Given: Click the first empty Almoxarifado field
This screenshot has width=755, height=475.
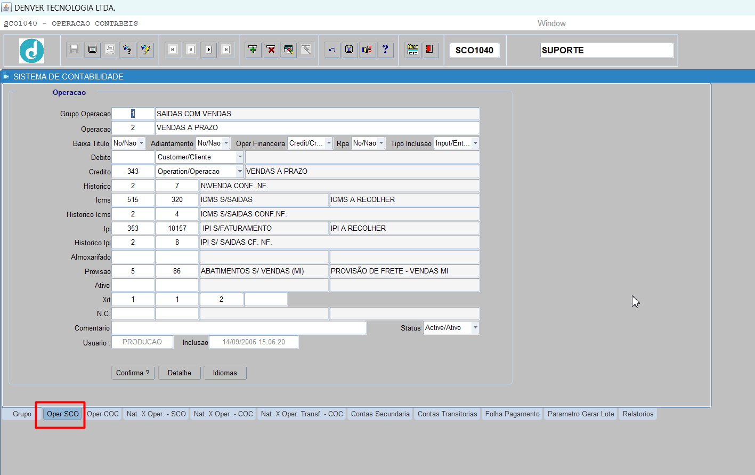Looking at the screenshot, I should pos(133,257).
